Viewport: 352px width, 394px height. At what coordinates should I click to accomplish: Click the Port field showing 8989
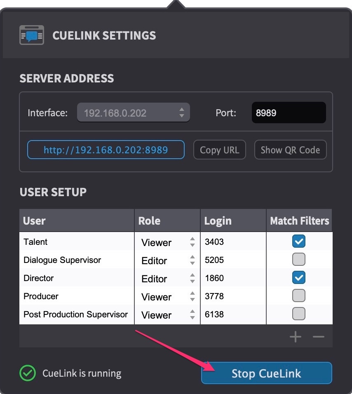[289, 113]
